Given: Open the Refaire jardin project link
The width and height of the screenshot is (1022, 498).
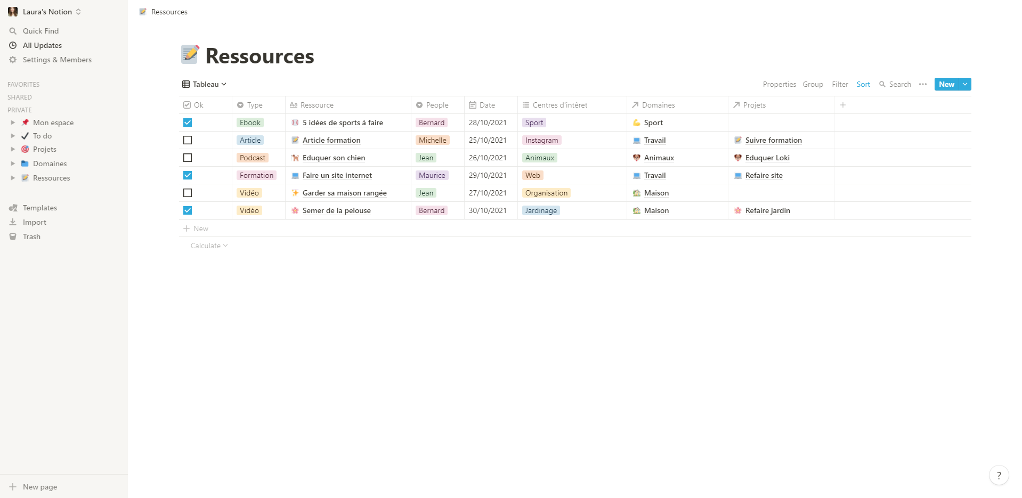Looking at the screenshot, I should pos(767,210).
